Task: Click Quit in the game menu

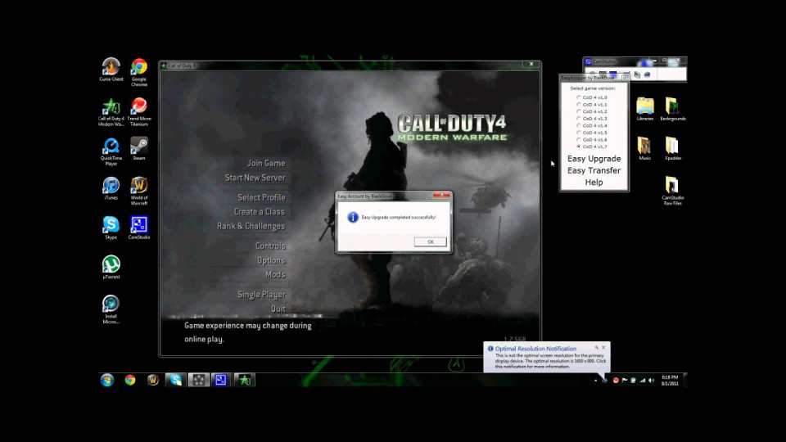Action: coord(278,309)
